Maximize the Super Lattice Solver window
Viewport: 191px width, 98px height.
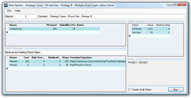coord(175,5)
